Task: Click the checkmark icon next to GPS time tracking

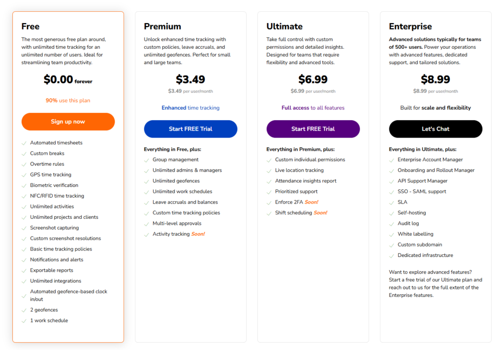Action: [x=24, y=175]
